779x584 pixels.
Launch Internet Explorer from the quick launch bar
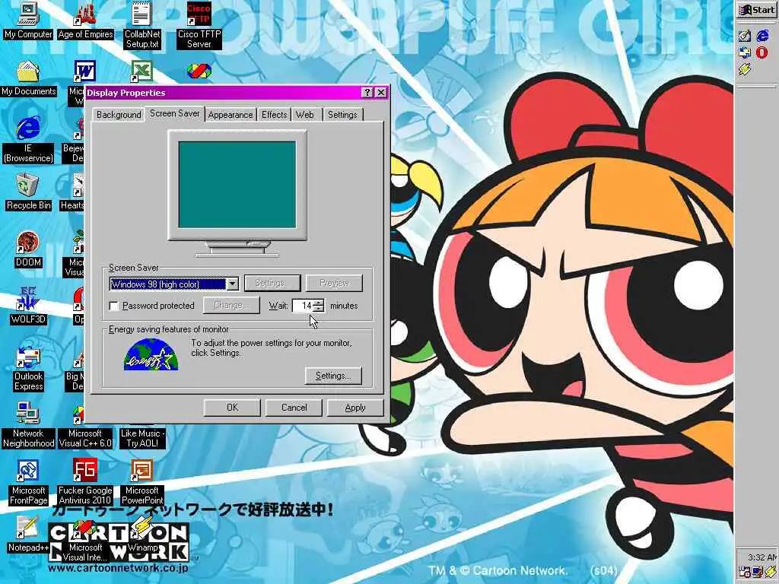tap(762, 35)
